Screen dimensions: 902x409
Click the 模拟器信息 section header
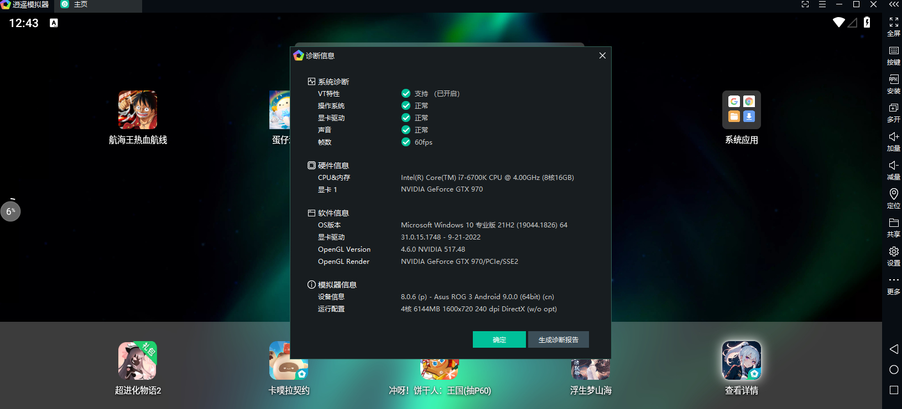(x=332, y=285)
